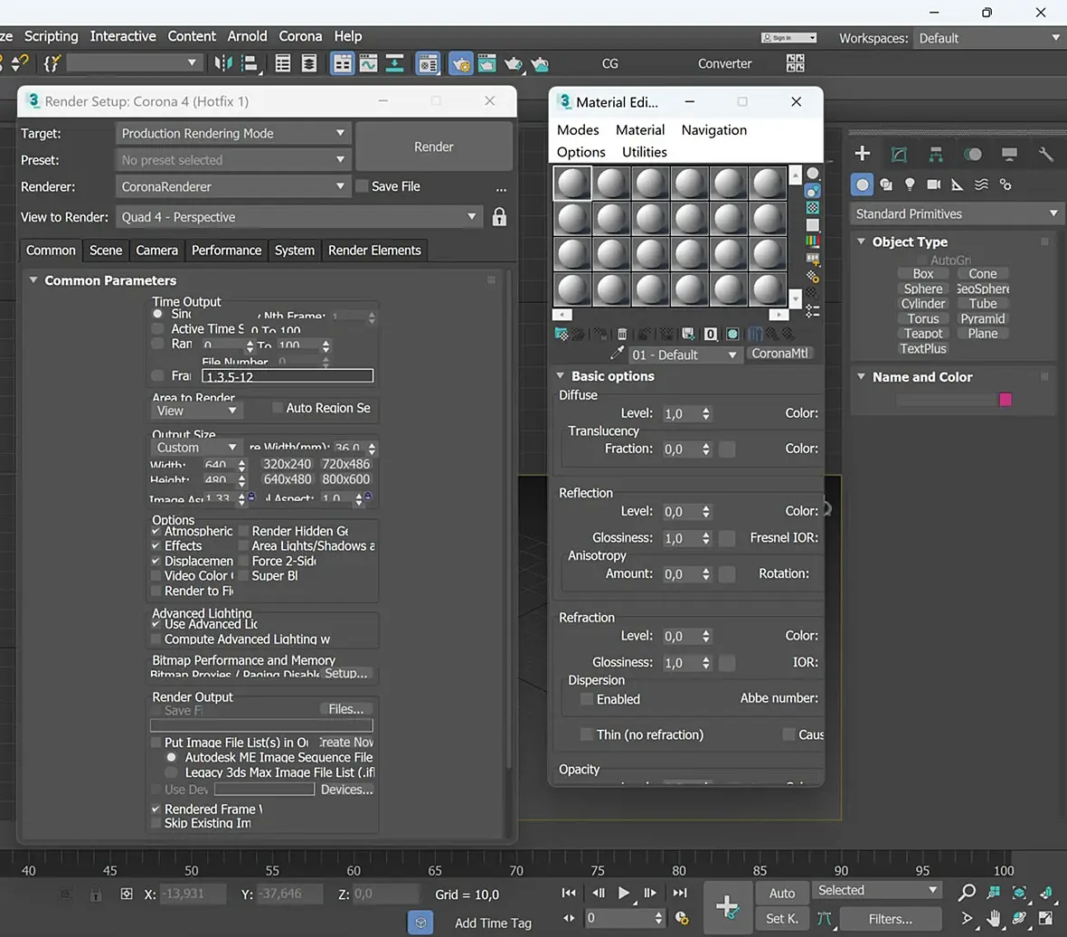
Task: Collapse the Basic options rollout
Action: pyautogui.click(x=612, y=376)
